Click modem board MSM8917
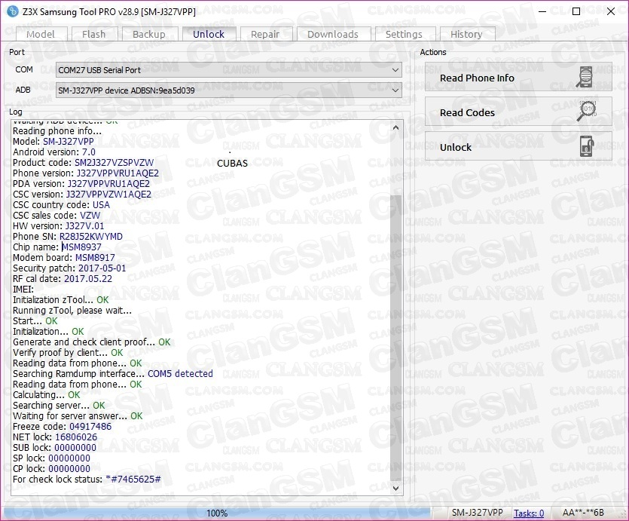This screenshot has width=629, height=521. [95, 258]
